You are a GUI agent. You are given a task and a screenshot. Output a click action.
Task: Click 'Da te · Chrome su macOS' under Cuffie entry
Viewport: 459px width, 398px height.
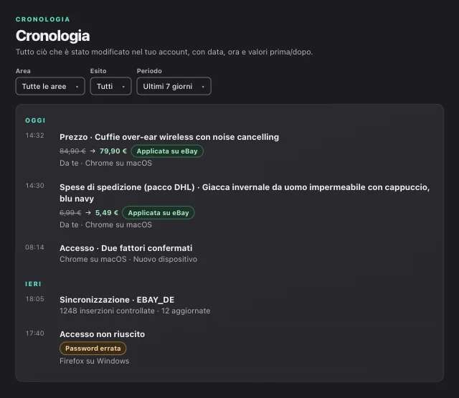point(105,164)
